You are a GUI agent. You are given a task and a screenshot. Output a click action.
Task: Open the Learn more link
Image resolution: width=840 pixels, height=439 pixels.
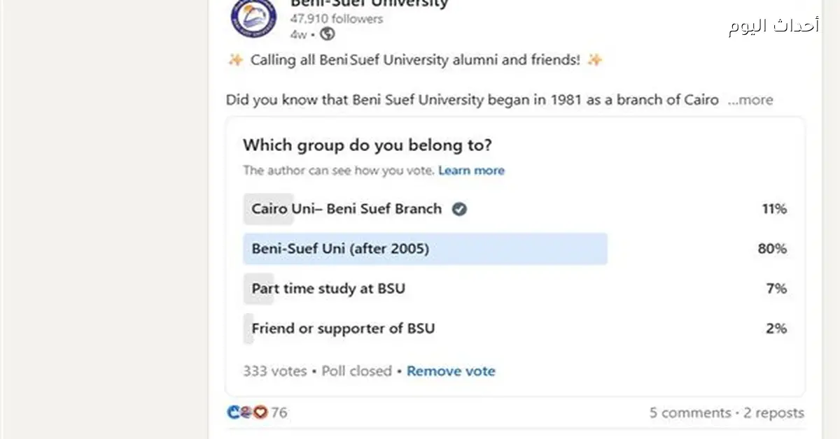[471, 171]
